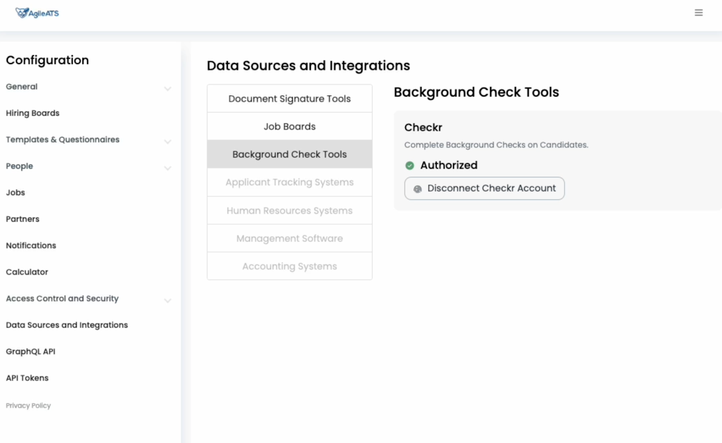This screenshot has height=443, width=722.
Task: Open the Calculator page
Action: 27,272
